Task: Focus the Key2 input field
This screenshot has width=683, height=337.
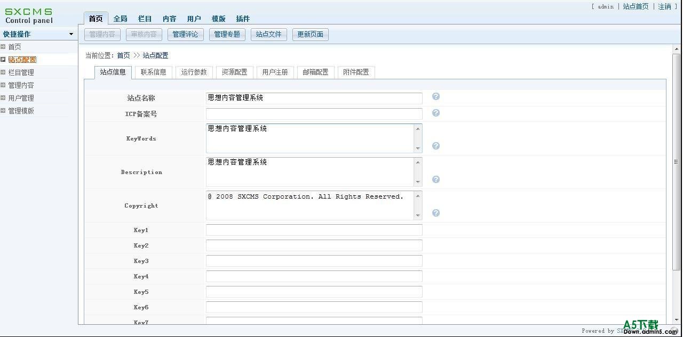Action: tap(314, 245)
